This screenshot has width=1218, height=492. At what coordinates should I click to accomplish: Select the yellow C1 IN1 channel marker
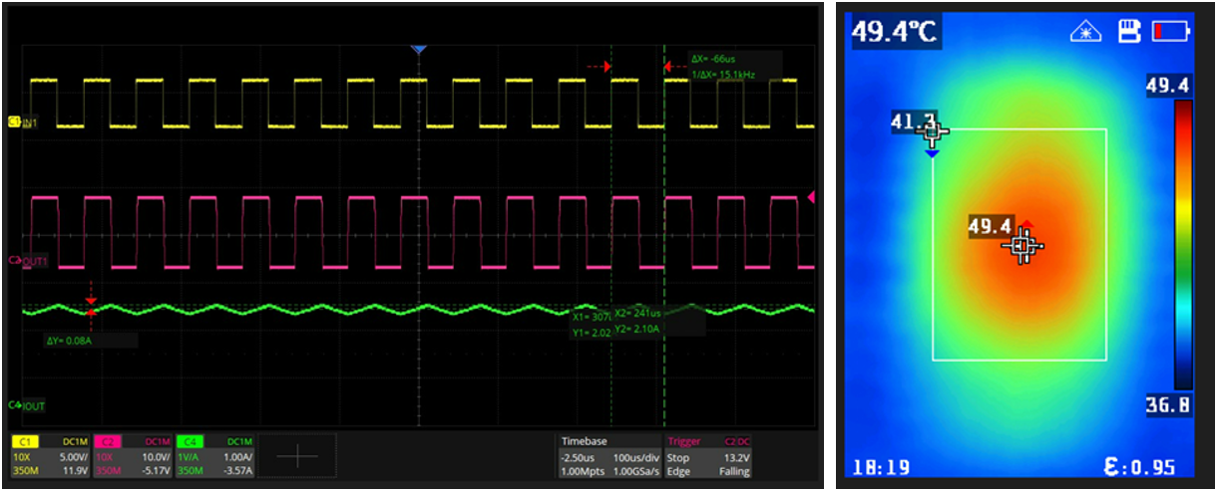[x=22, y=122]
